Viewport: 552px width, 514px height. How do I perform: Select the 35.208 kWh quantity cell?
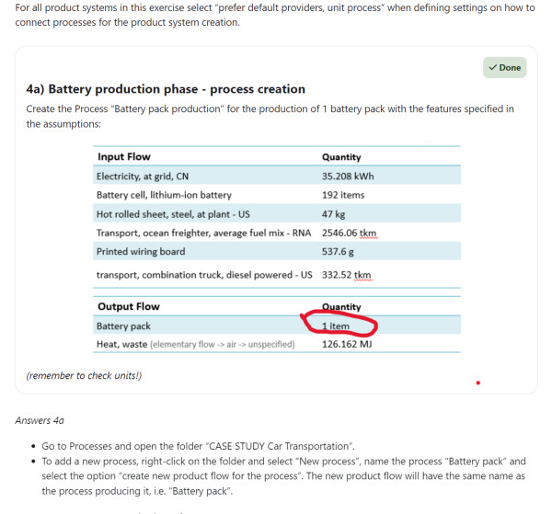click(x=348, y=177)
